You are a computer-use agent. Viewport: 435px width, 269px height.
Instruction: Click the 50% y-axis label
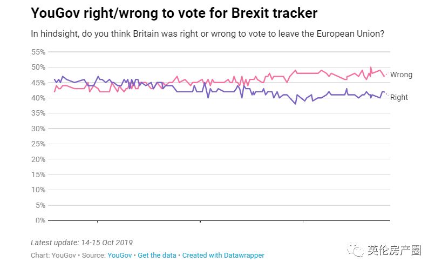click(x=39, y=68)
